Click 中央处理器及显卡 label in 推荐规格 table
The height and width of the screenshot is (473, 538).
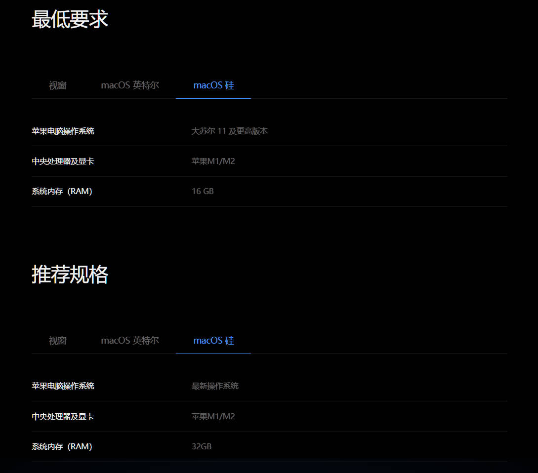(x=63, y=416)
